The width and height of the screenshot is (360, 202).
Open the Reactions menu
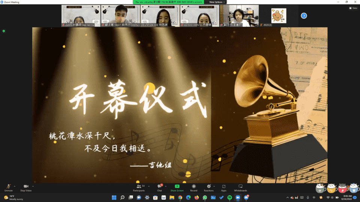coord(209,188)
